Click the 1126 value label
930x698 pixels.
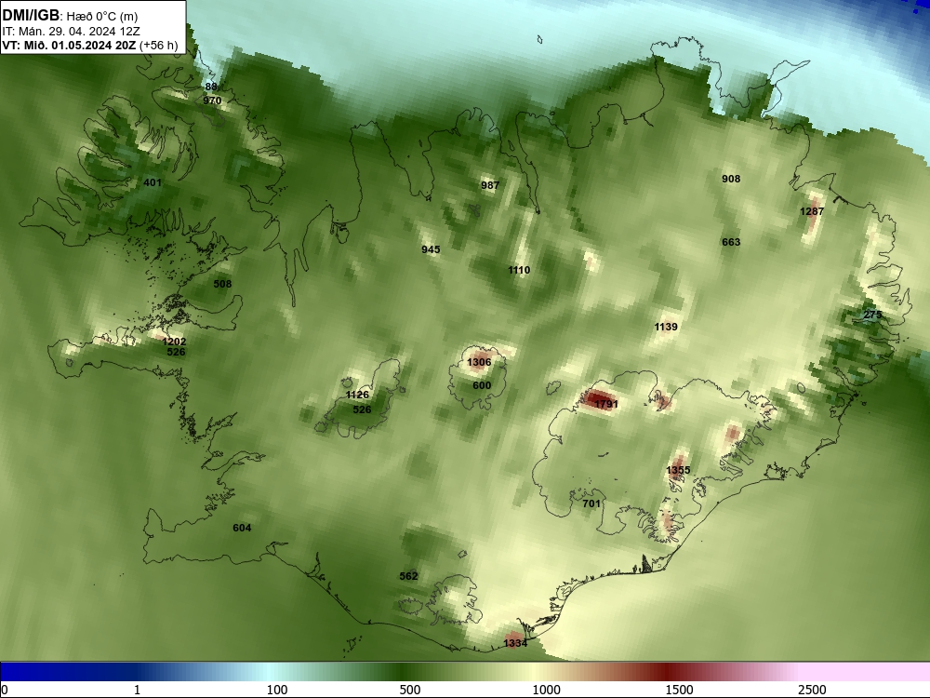pos(357,395)
